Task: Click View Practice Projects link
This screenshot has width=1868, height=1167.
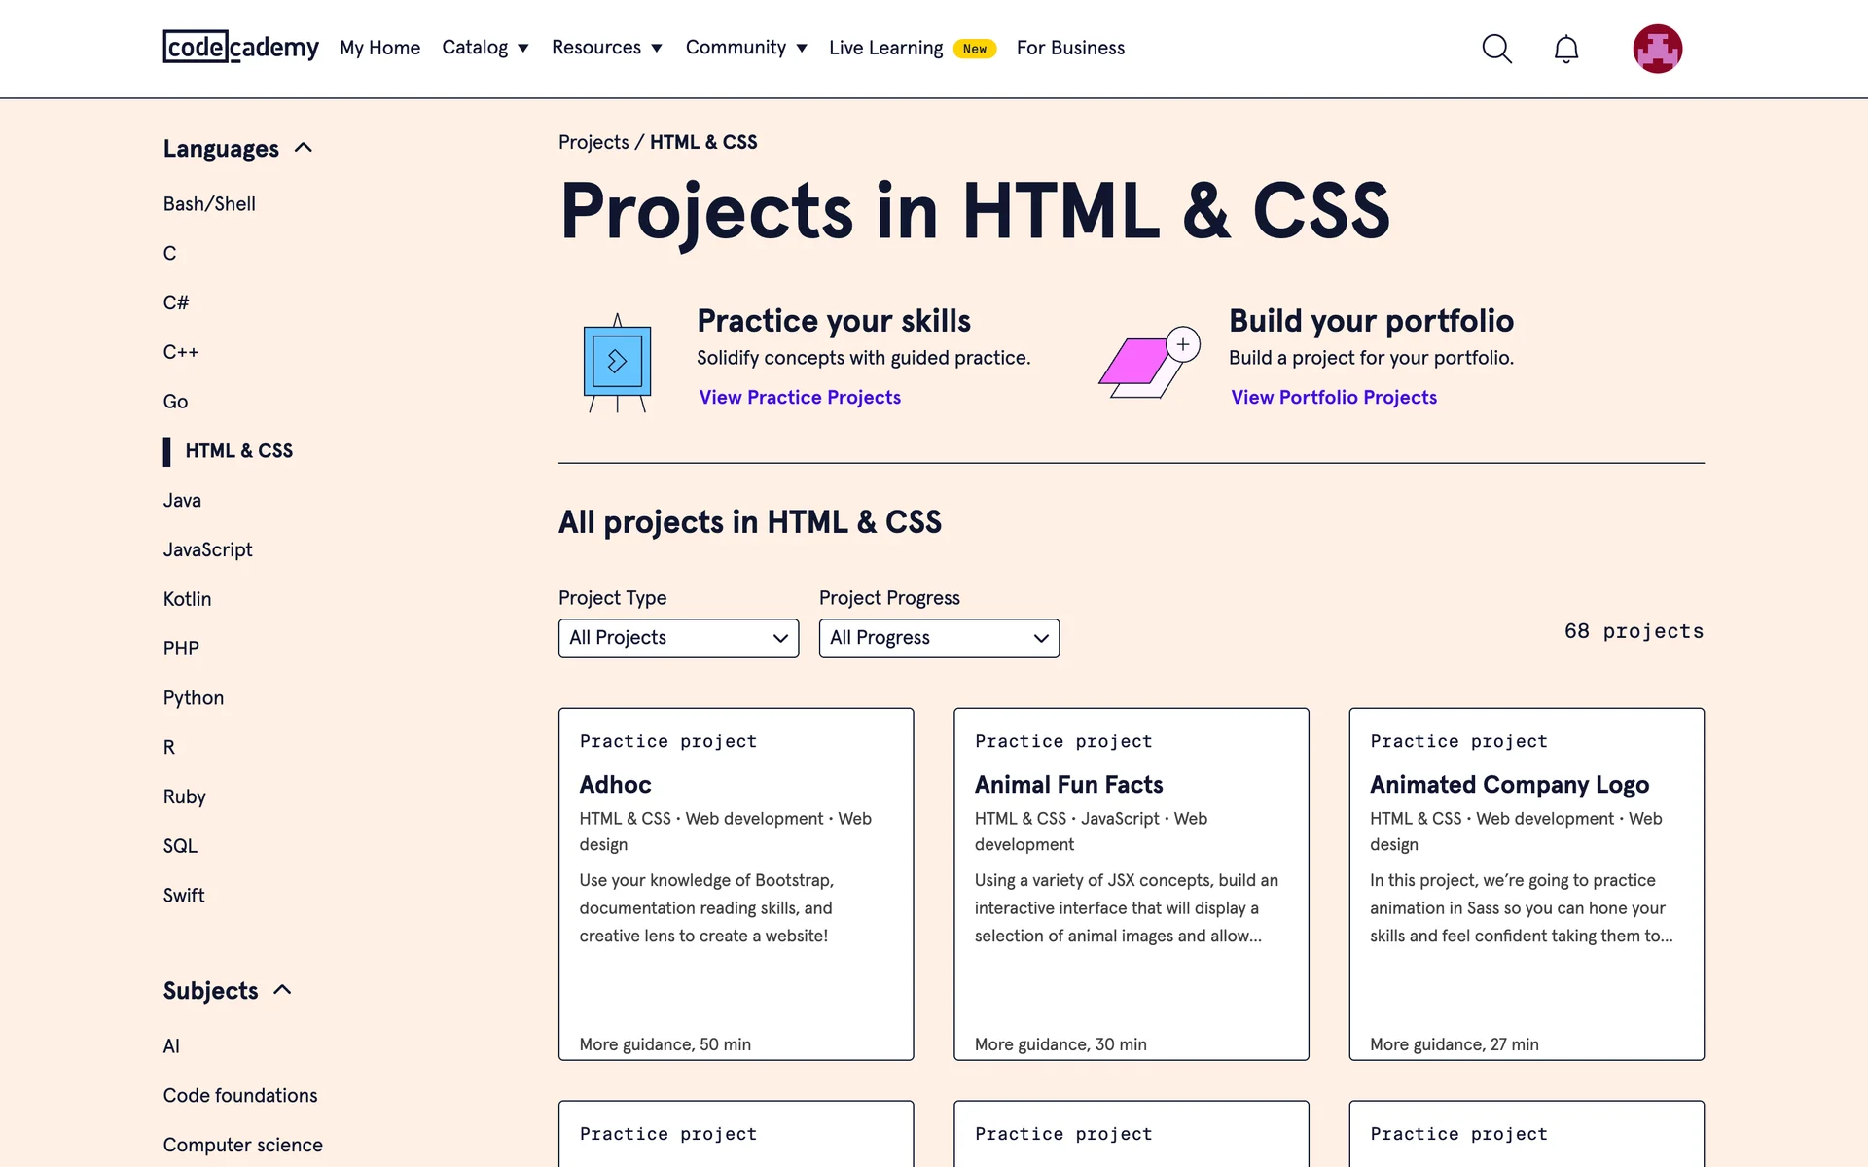Action: (800, 397)
